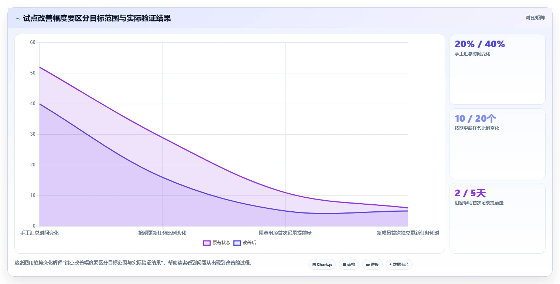This screenshot has height=284, width=560.
Task: Click the y-axis value 10
Action: [x=33, y=195]
